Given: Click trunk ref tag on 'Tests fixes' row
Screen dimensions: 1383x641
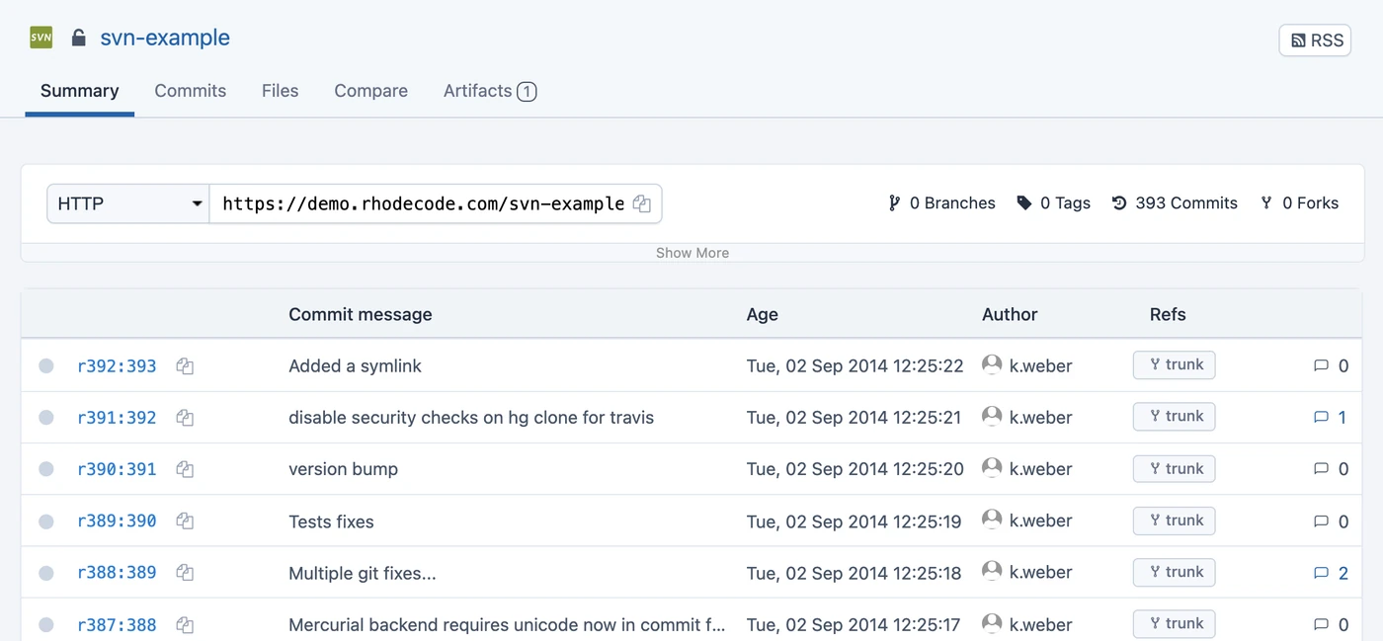Looking at the screenshot, I should click(1174, 521).
